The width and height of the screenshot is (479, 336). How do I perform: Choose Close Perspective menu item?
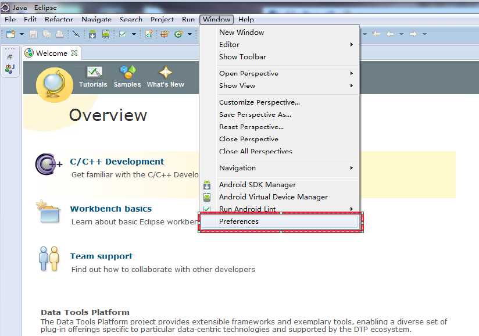(280, 139)
